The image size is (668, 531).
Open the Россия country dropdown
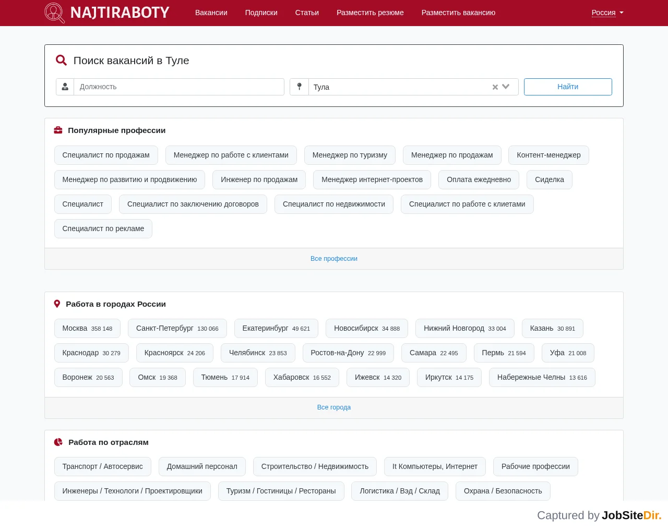(x=607, y=13)
